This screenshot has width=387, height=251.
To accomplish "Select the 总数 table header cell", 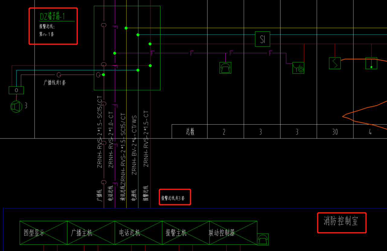I will (x=190, y=132).
